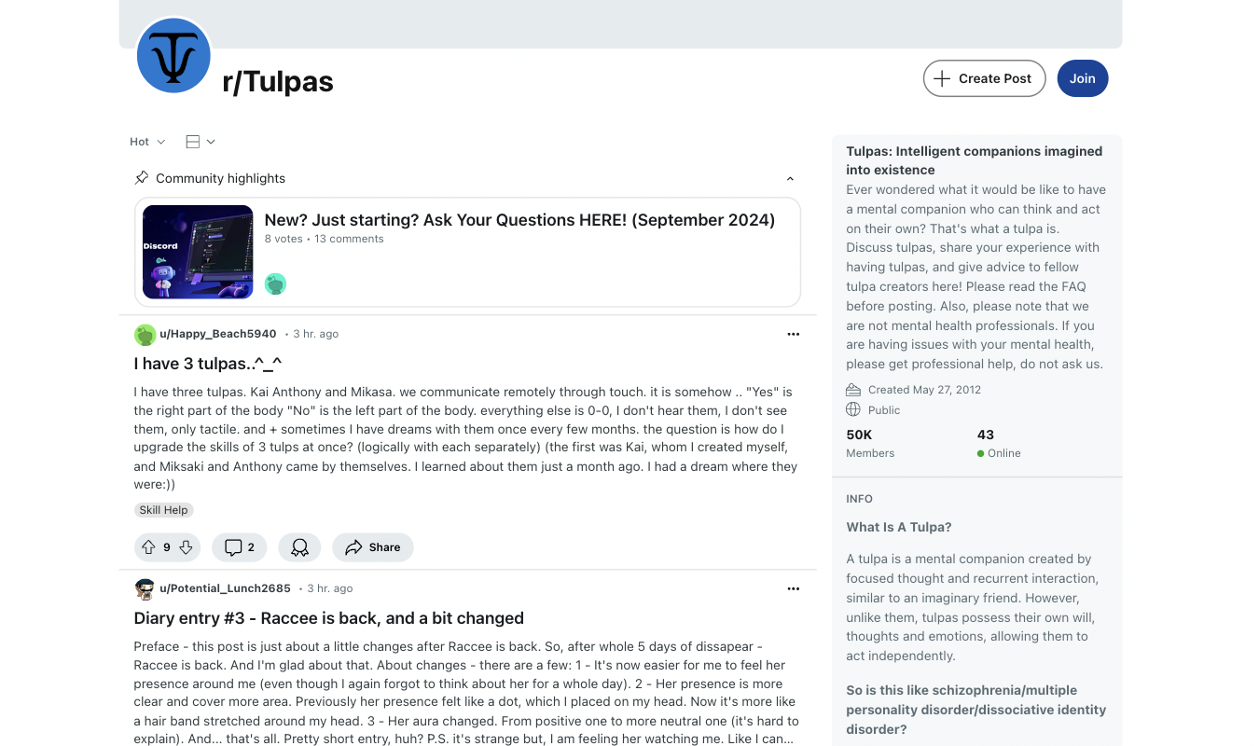Screen dimensions: 1259x746
Task: Open u/Potential_Lunch2685's profile
Action: 226,587
